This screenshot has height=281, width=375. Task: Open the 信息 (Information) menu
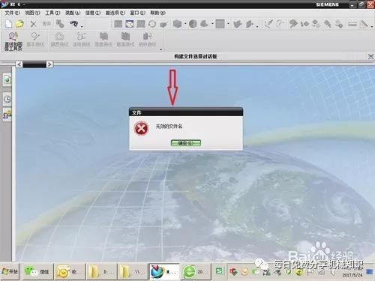[x=92, y=13]
